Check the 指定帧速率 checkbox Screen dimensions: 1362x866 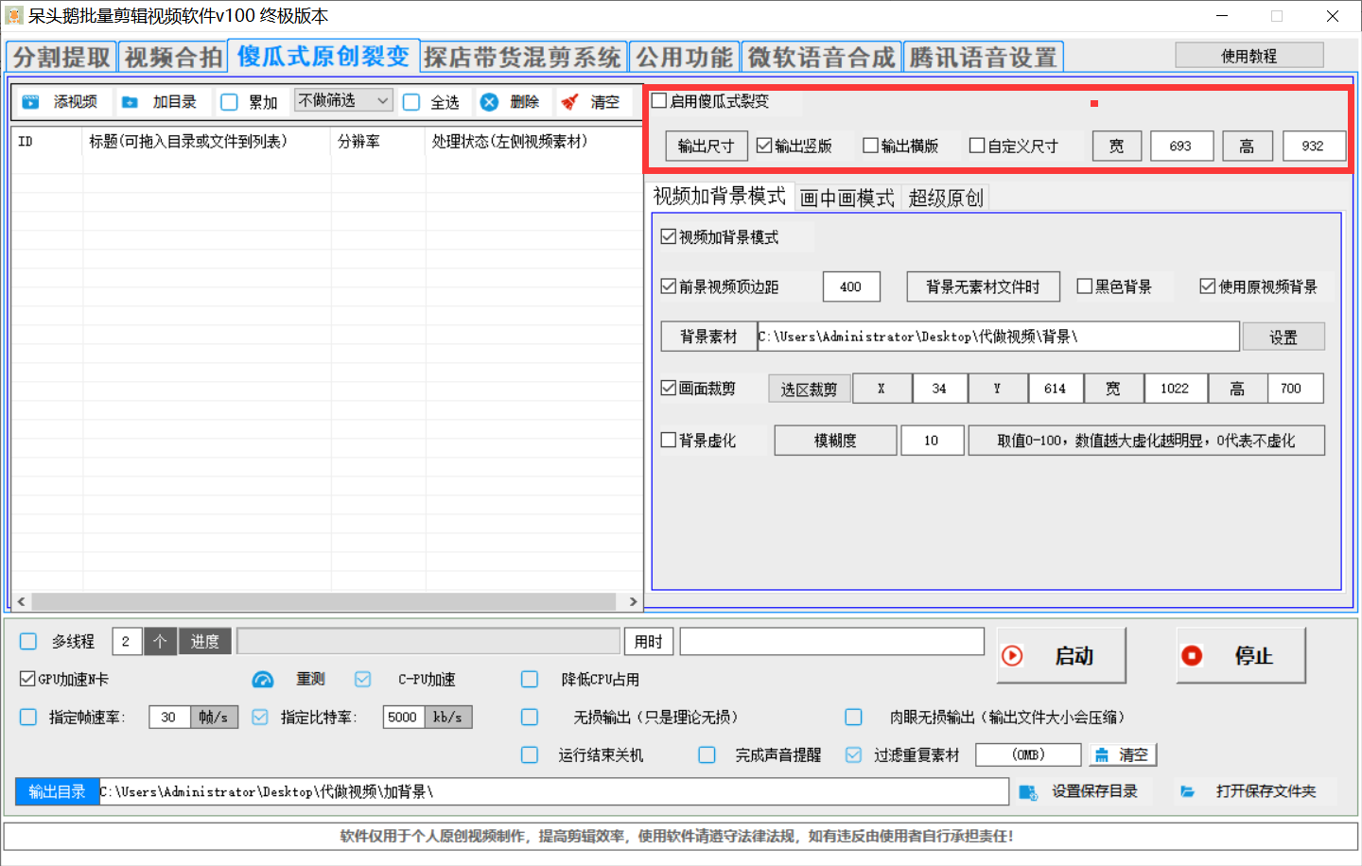coord(28,717)
